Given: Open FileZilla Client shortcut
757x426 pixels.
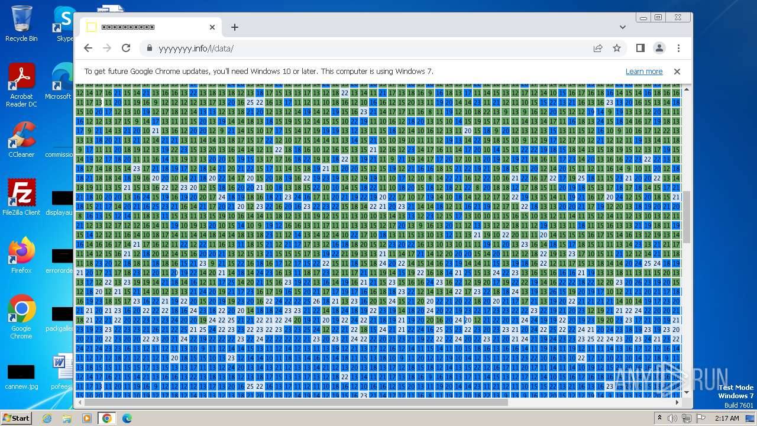Looking at the screenshot, I should [x=21, y=198].
